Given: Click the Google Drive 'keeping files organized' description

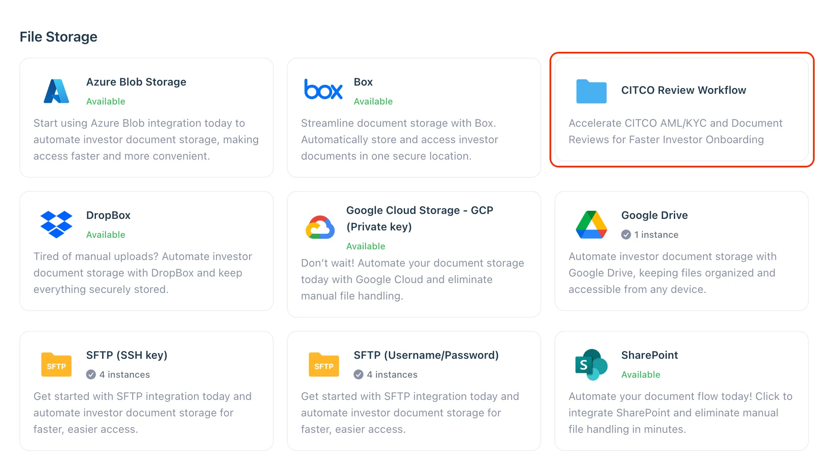Looking at the screenshot, I should coord(673,273).
